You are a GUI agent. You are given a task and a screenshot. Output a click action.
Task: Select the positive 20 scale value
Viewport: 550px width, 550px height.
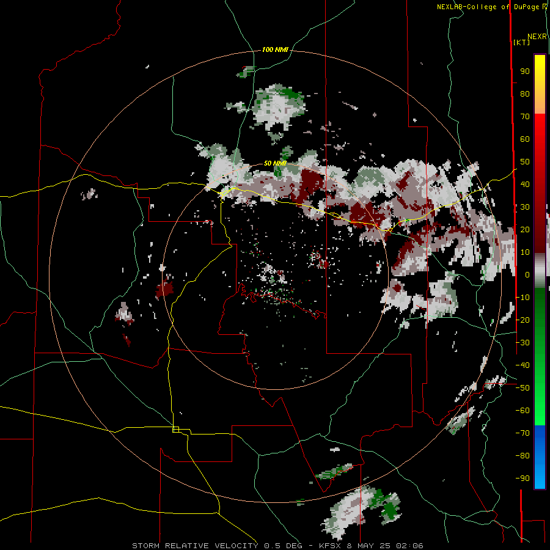525,229
